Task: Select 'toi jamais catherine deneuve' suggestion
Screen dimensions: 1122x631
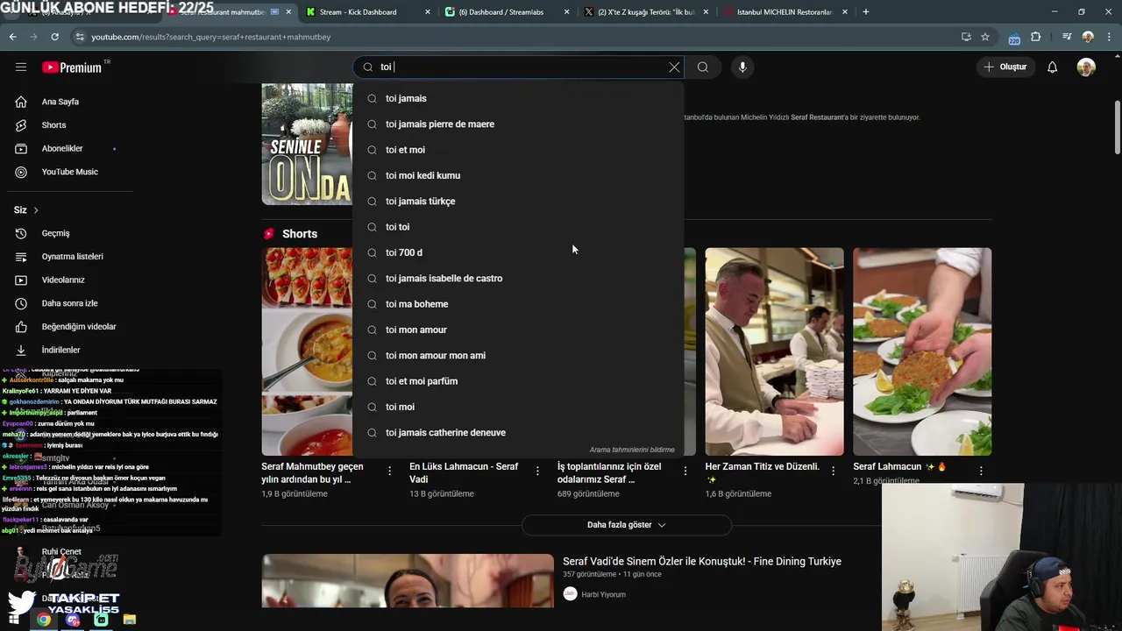Action: 518,432
